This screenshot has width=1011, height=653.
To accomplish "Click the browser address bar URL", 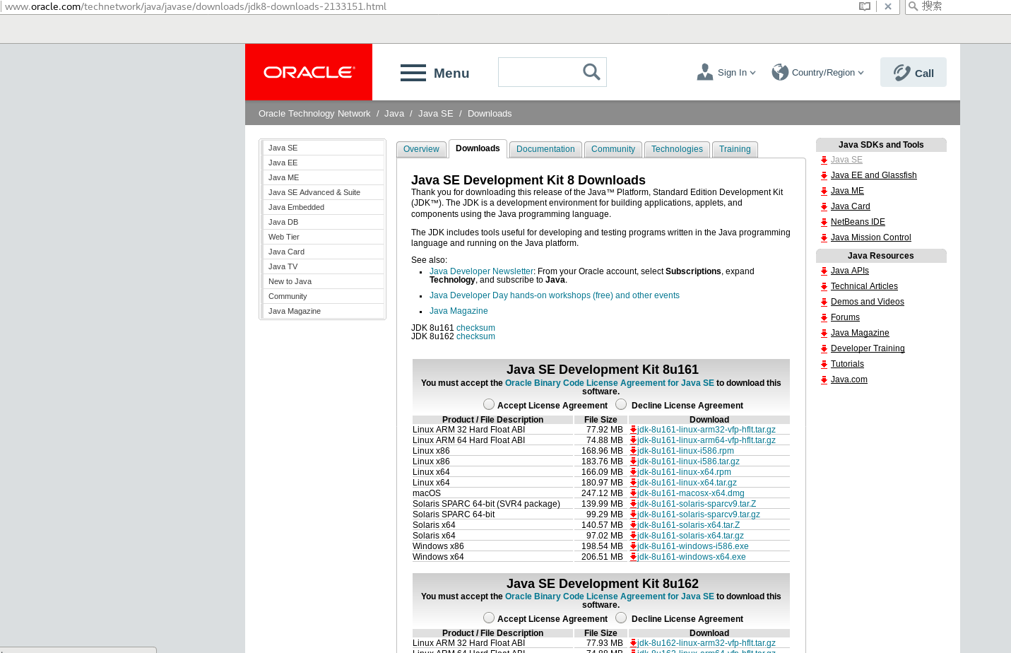I will tap(196, 6).
